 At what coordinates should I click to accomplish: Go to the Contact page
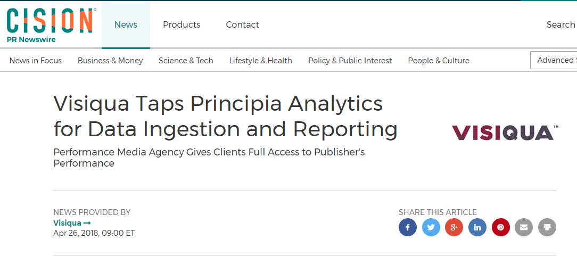tap(242, 25)
